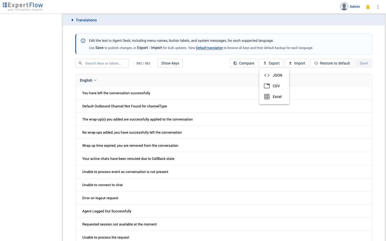386x241 pixels.
Task: Choose CSV export format
Action: click(x=274, y=86)
